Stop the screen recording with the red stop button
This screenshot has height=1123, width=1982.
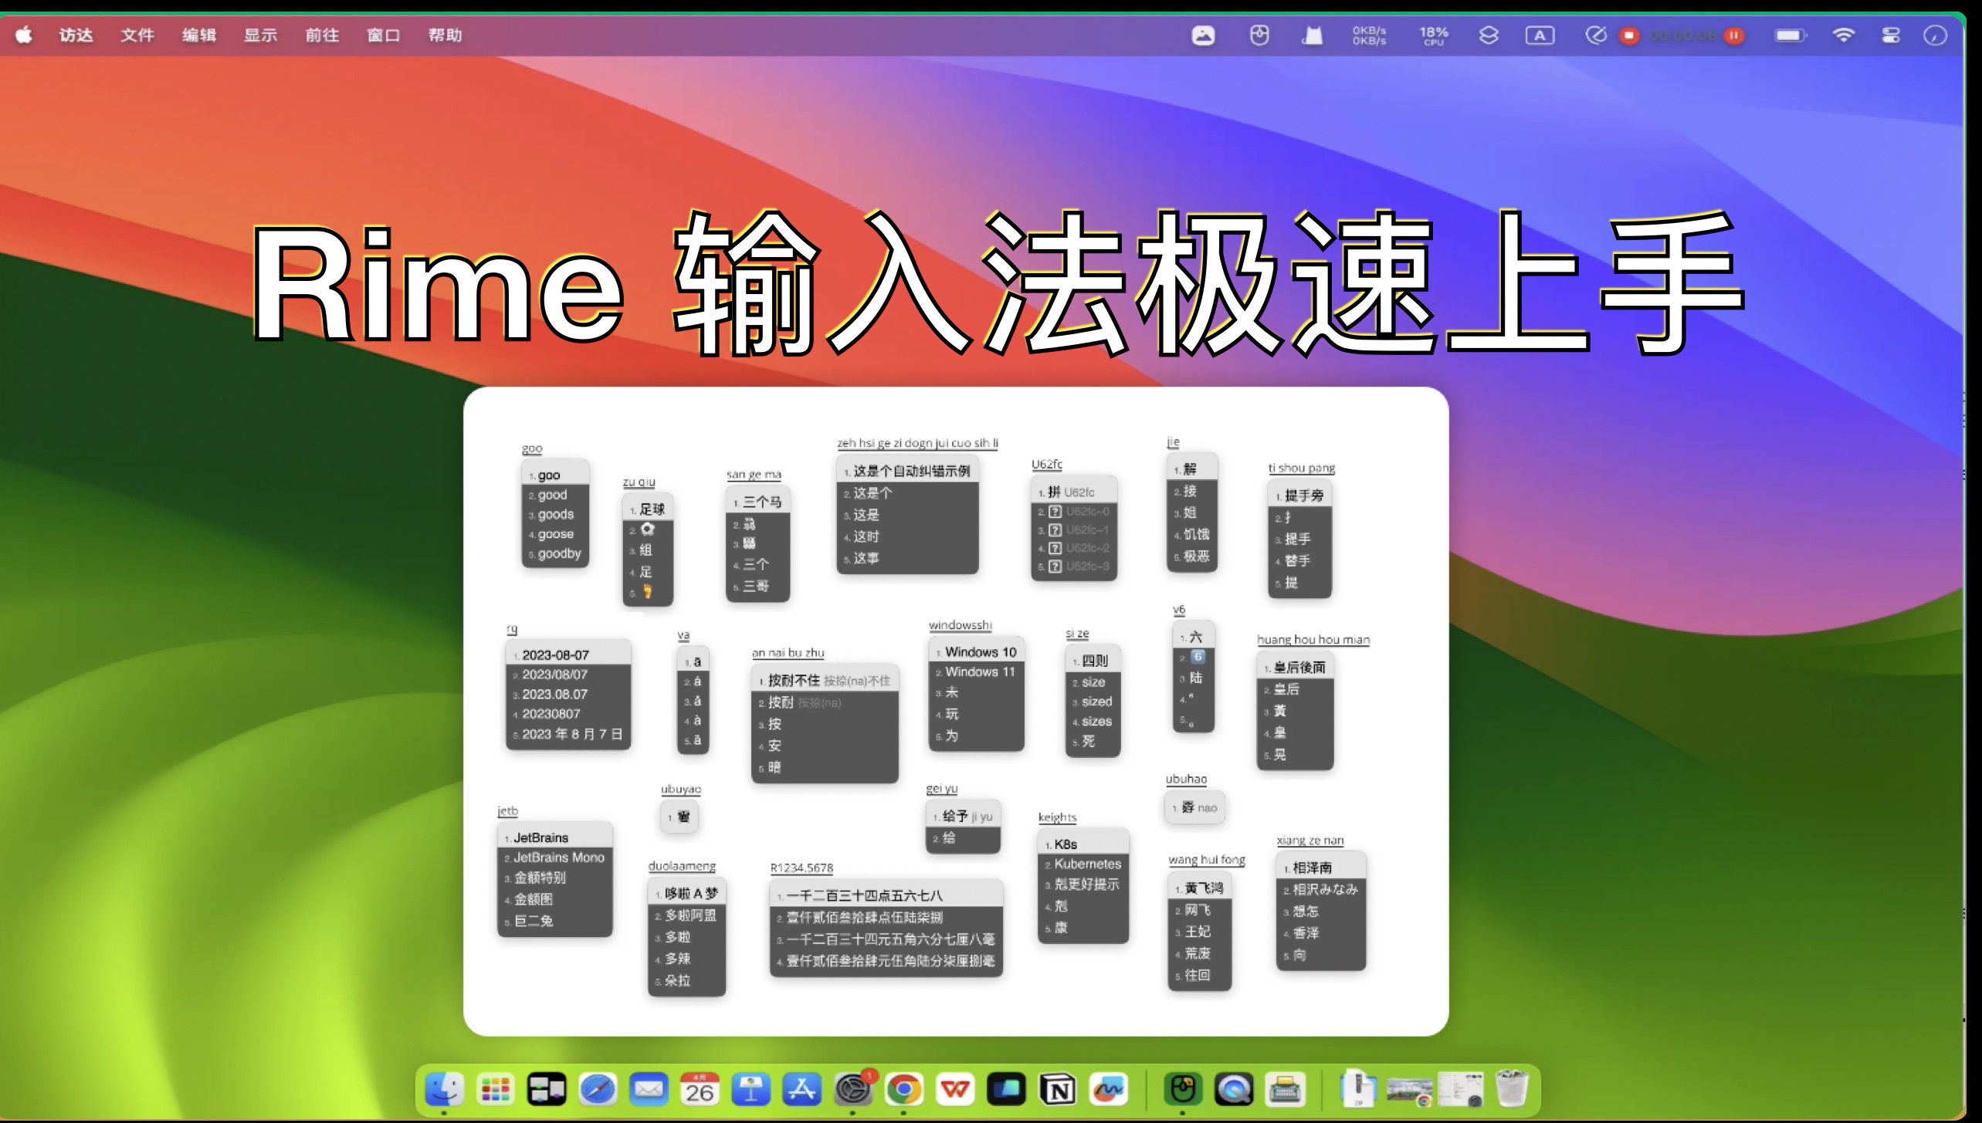click(1630, 36)
